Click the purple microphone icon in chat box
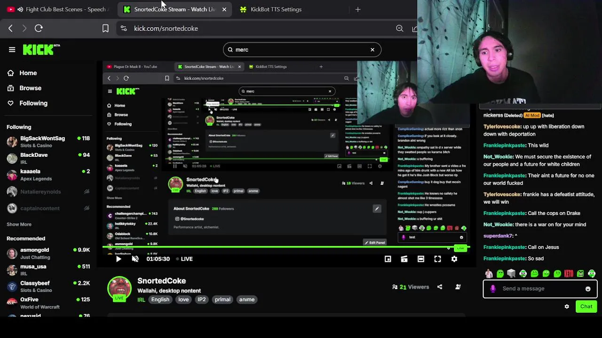 (x=493, y=289)
